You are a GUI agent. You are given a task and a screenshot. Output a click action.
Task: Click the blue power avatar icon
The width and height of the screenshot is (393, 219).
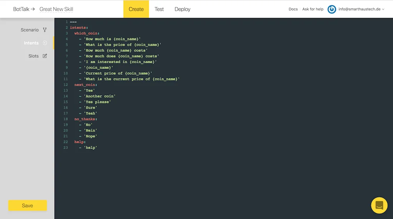[x=332, y=9]
